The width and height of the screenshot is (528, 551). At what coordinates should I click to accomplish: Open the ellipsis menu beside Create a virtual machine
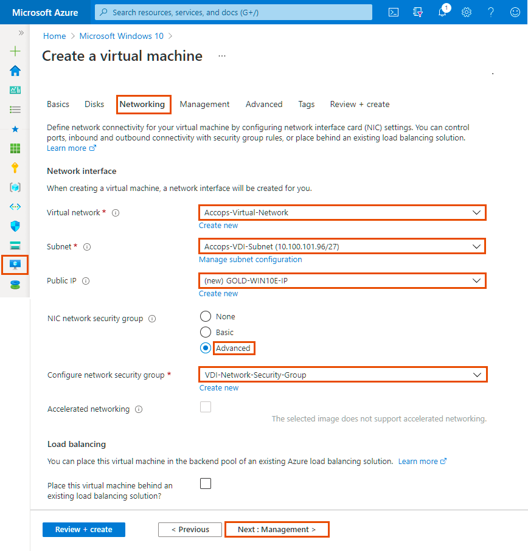222,56
